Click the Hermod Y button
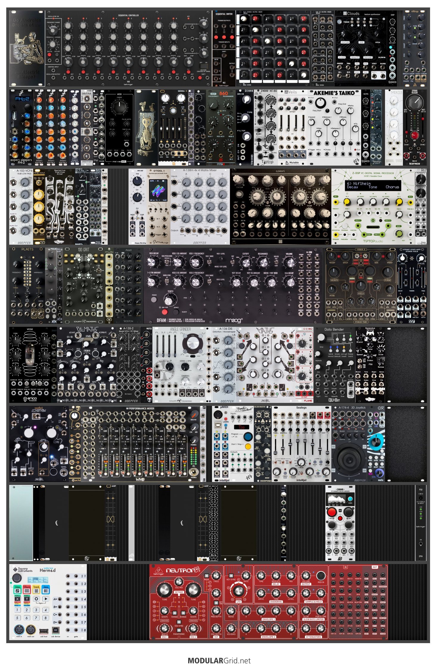This screenshot has height=667, width=439. point(27,599)
